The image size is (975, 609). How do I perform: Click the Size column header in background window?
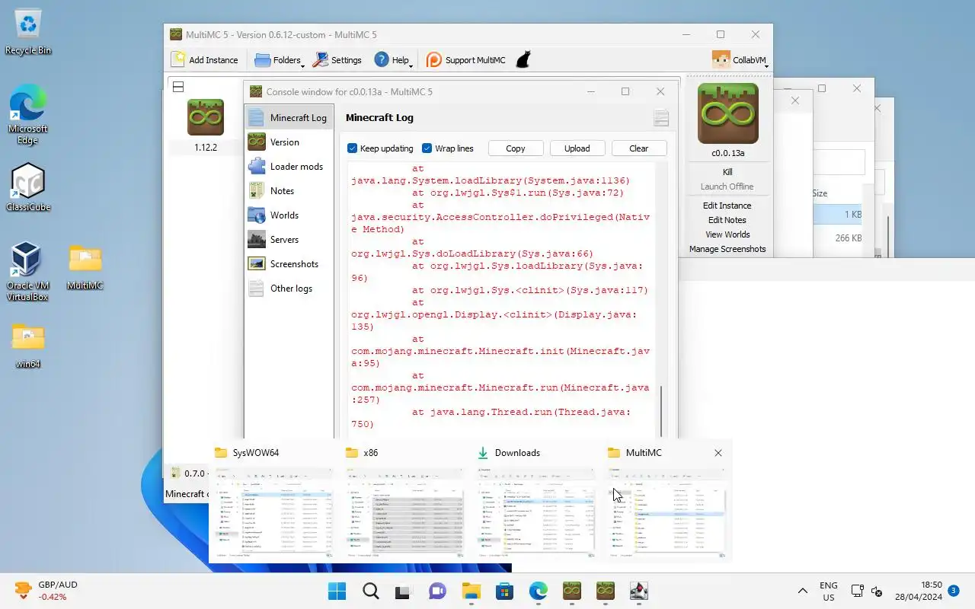pos(820,193)
